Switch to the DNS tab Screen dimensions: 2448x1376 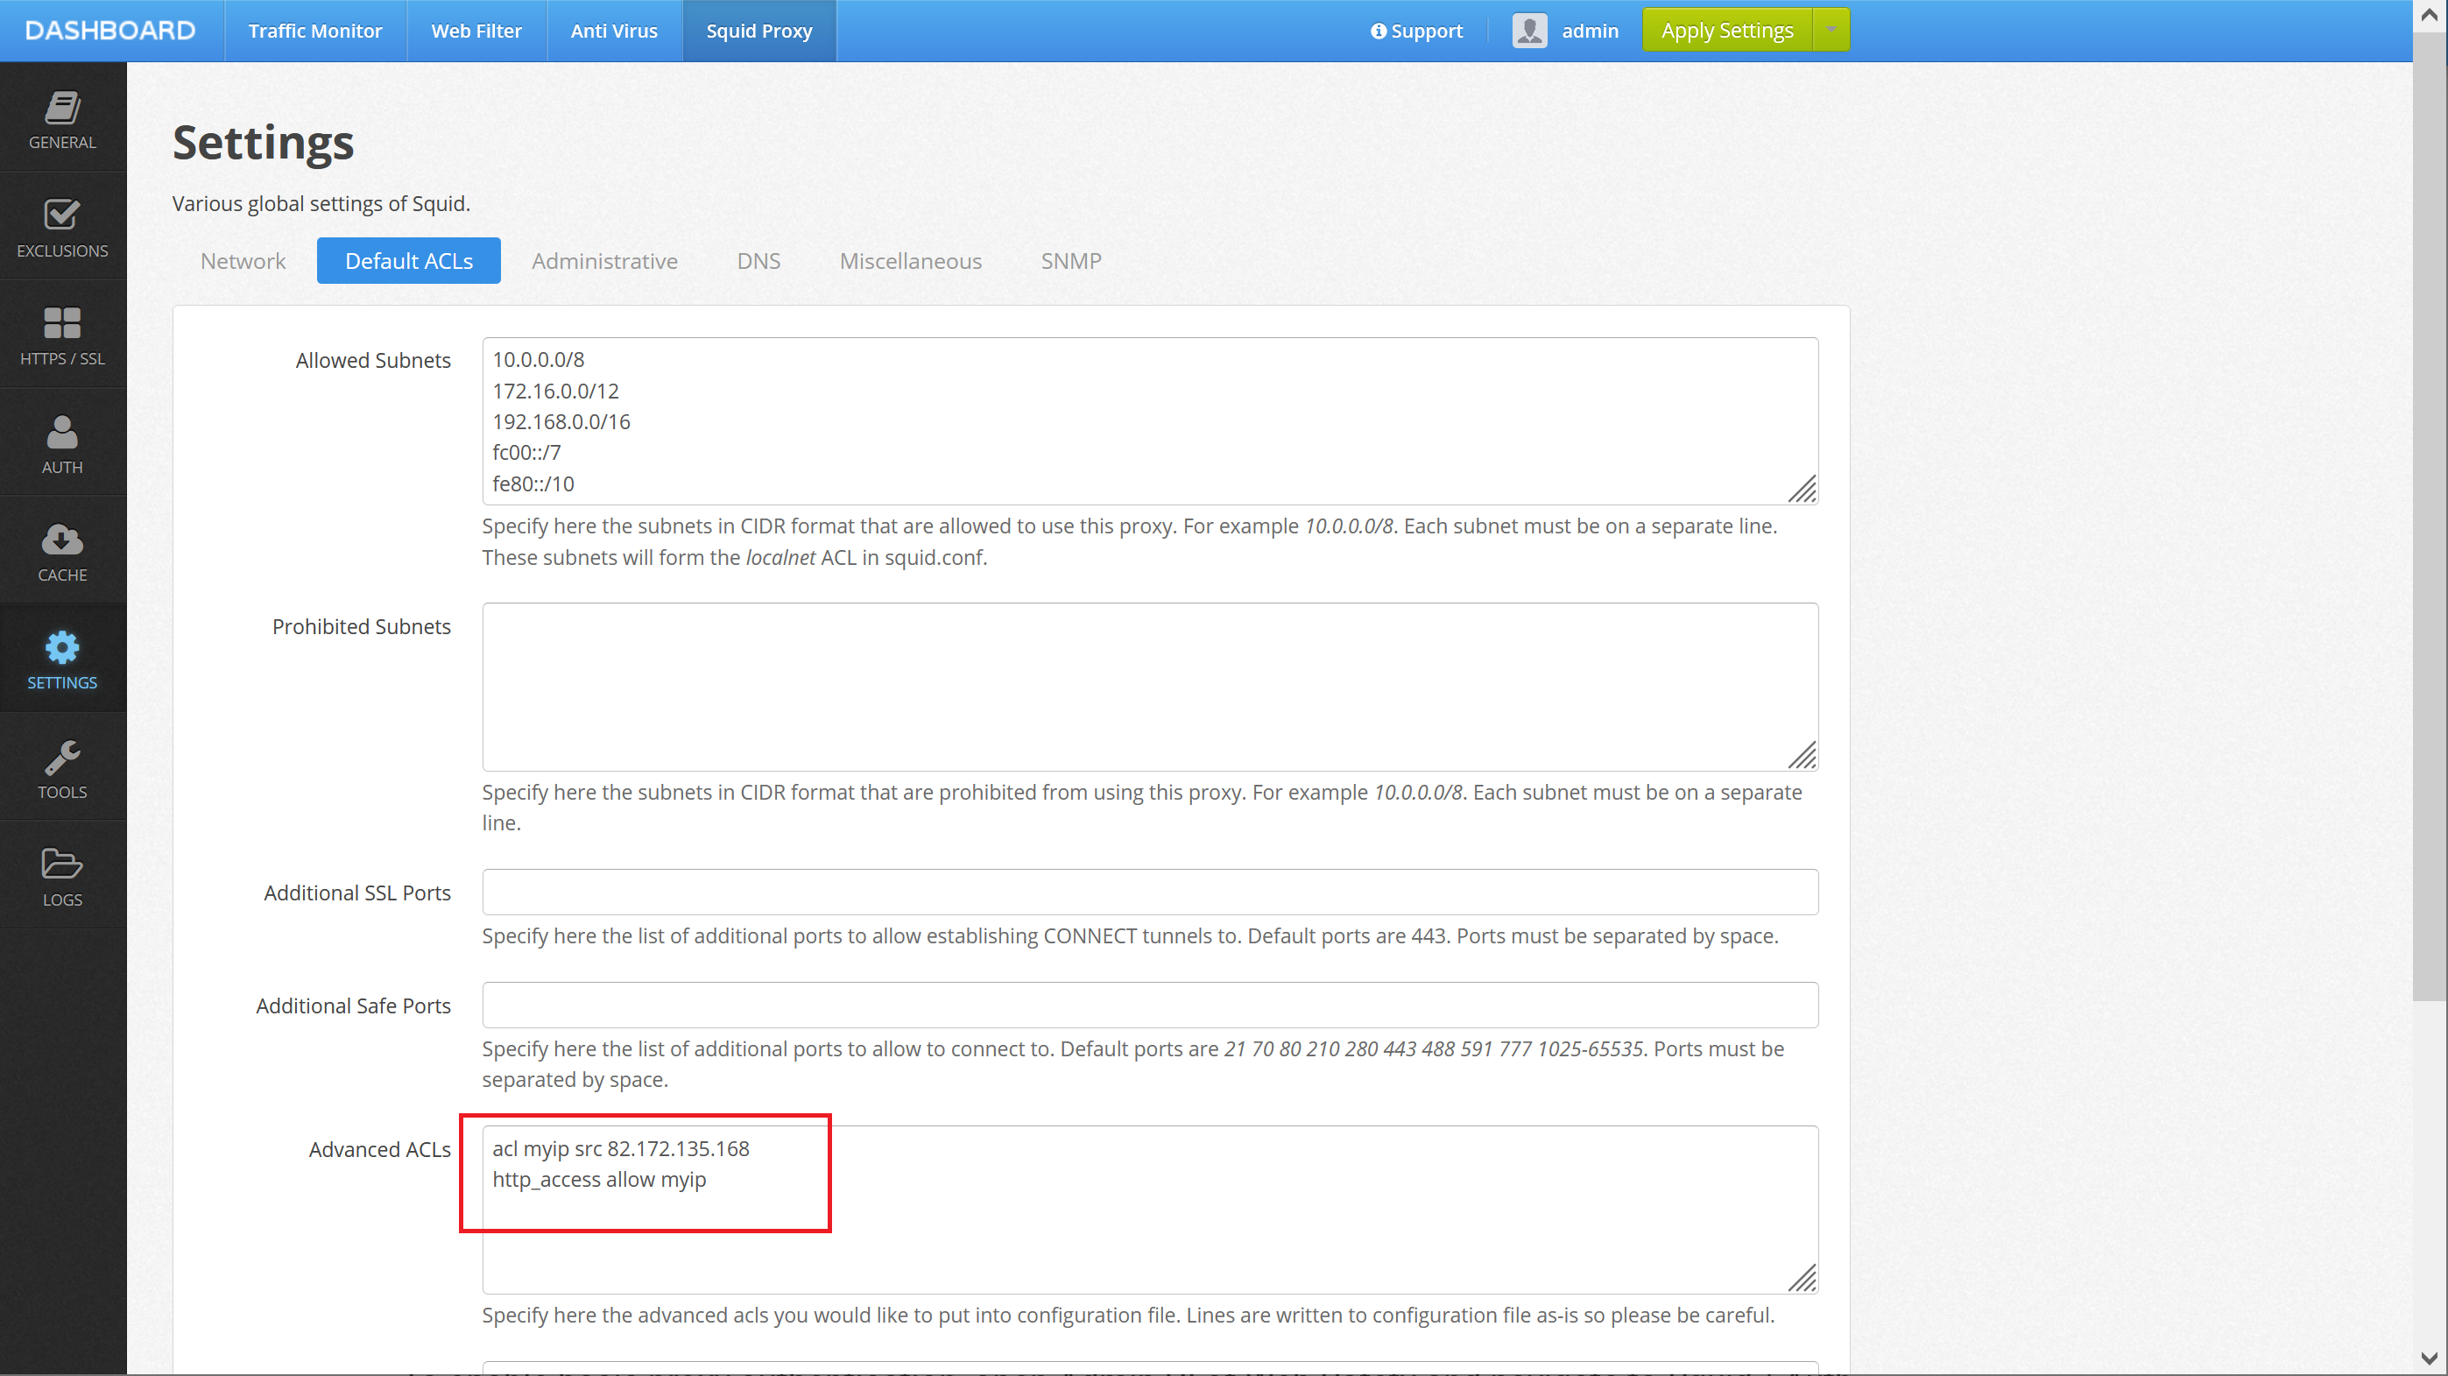[x=758, y=260]
